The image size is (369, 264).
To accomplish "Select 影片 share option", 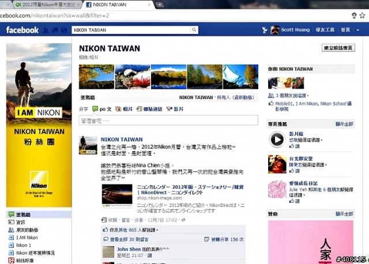I will tap(175, 109).
